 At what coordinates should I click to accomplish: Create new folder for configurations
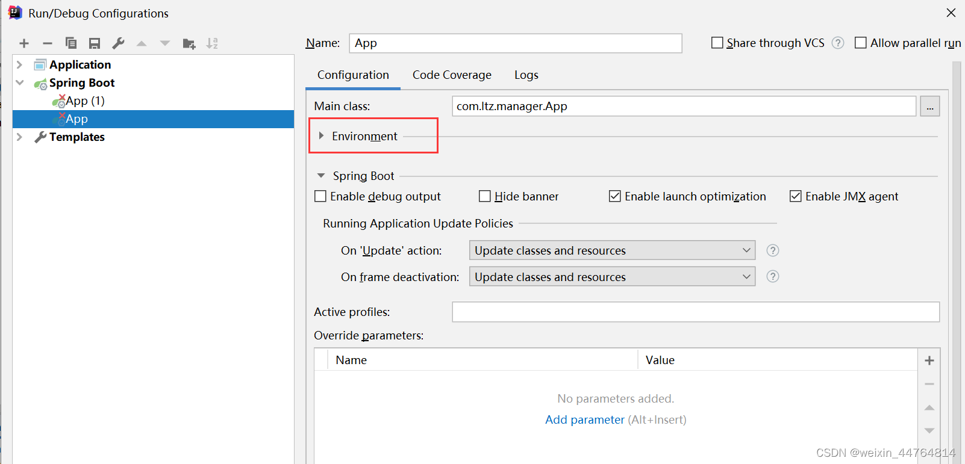[x=189, y=43]
